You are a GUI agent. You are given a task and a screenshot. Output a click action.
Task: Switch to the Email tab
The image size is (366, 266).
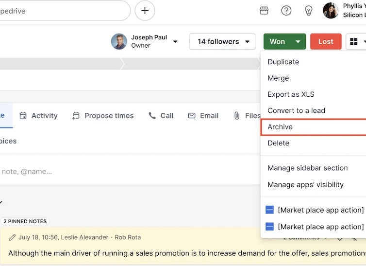point(203,115)
